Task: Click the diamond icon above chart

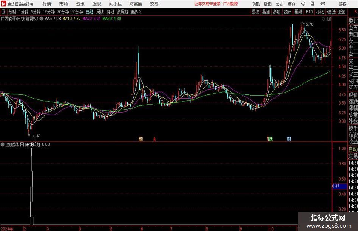Action: click(x=323, y=19)
